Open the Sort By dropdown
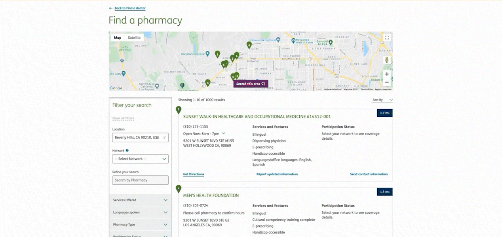Viewport: 502px width, 237px height. coord(382,100)
